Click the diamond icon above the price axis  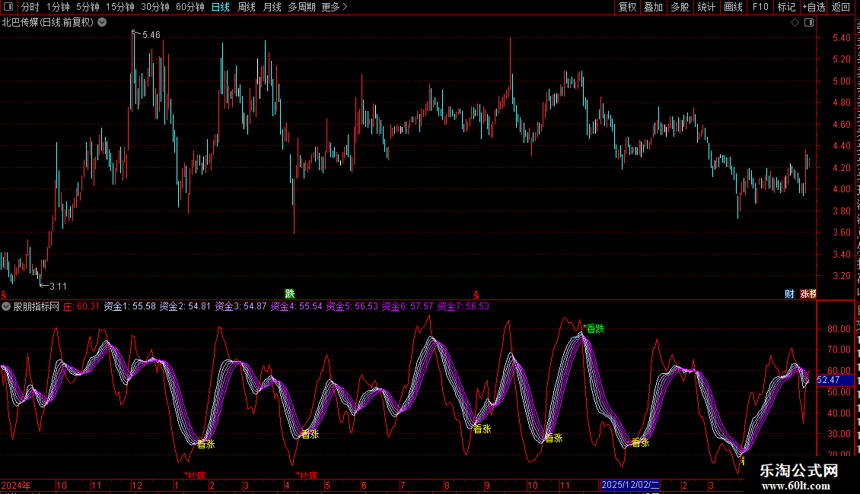tap(795, 23)
